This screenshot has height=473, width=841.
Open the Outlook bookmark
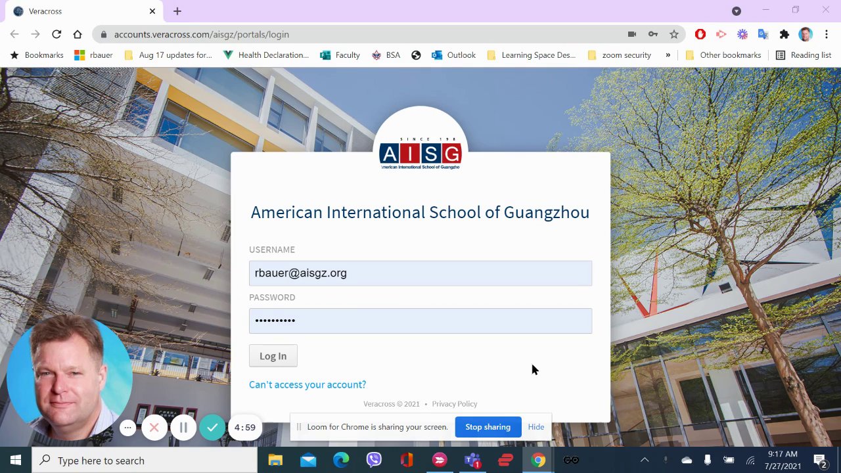pos(453,55)
